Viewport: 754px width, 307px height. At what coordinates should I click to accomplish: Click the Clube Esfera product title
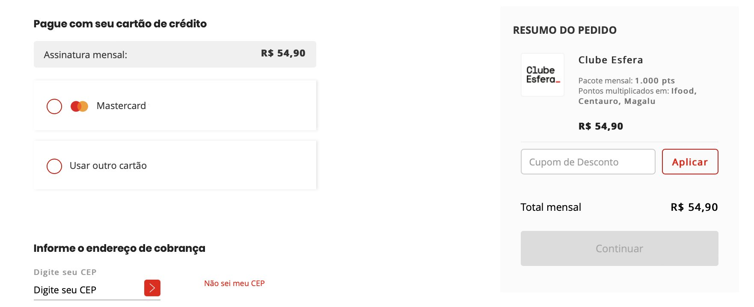[x=611, y=60]
